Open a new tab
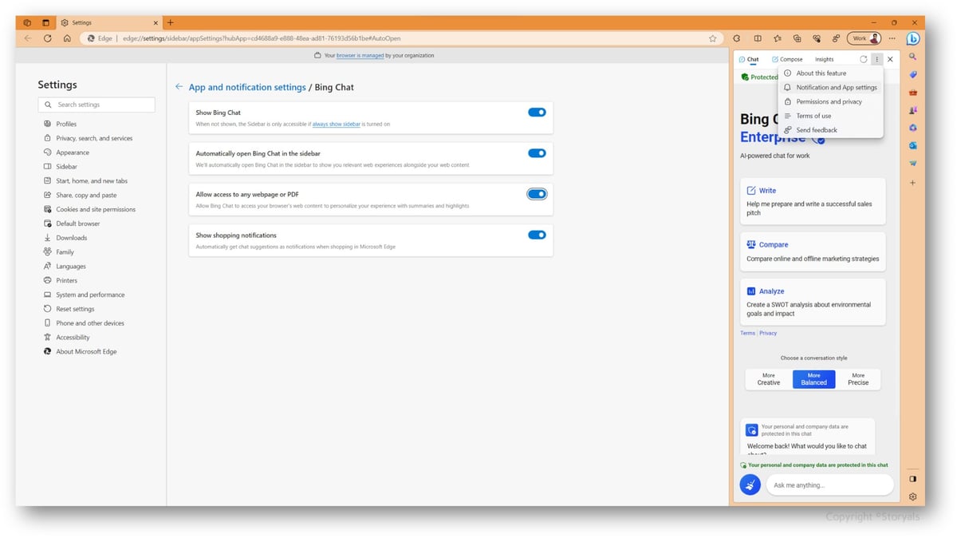Image resolution: width=957 pixels, height=538 pixels. [170, 22]
